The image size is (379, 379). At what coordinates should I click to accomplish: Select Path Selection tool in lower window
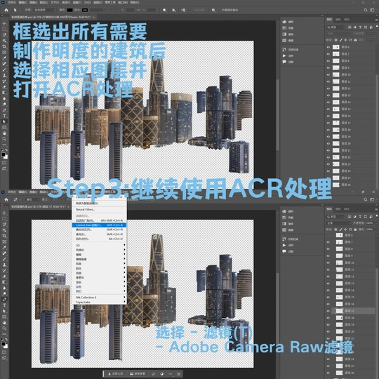[x=4, y=311]
